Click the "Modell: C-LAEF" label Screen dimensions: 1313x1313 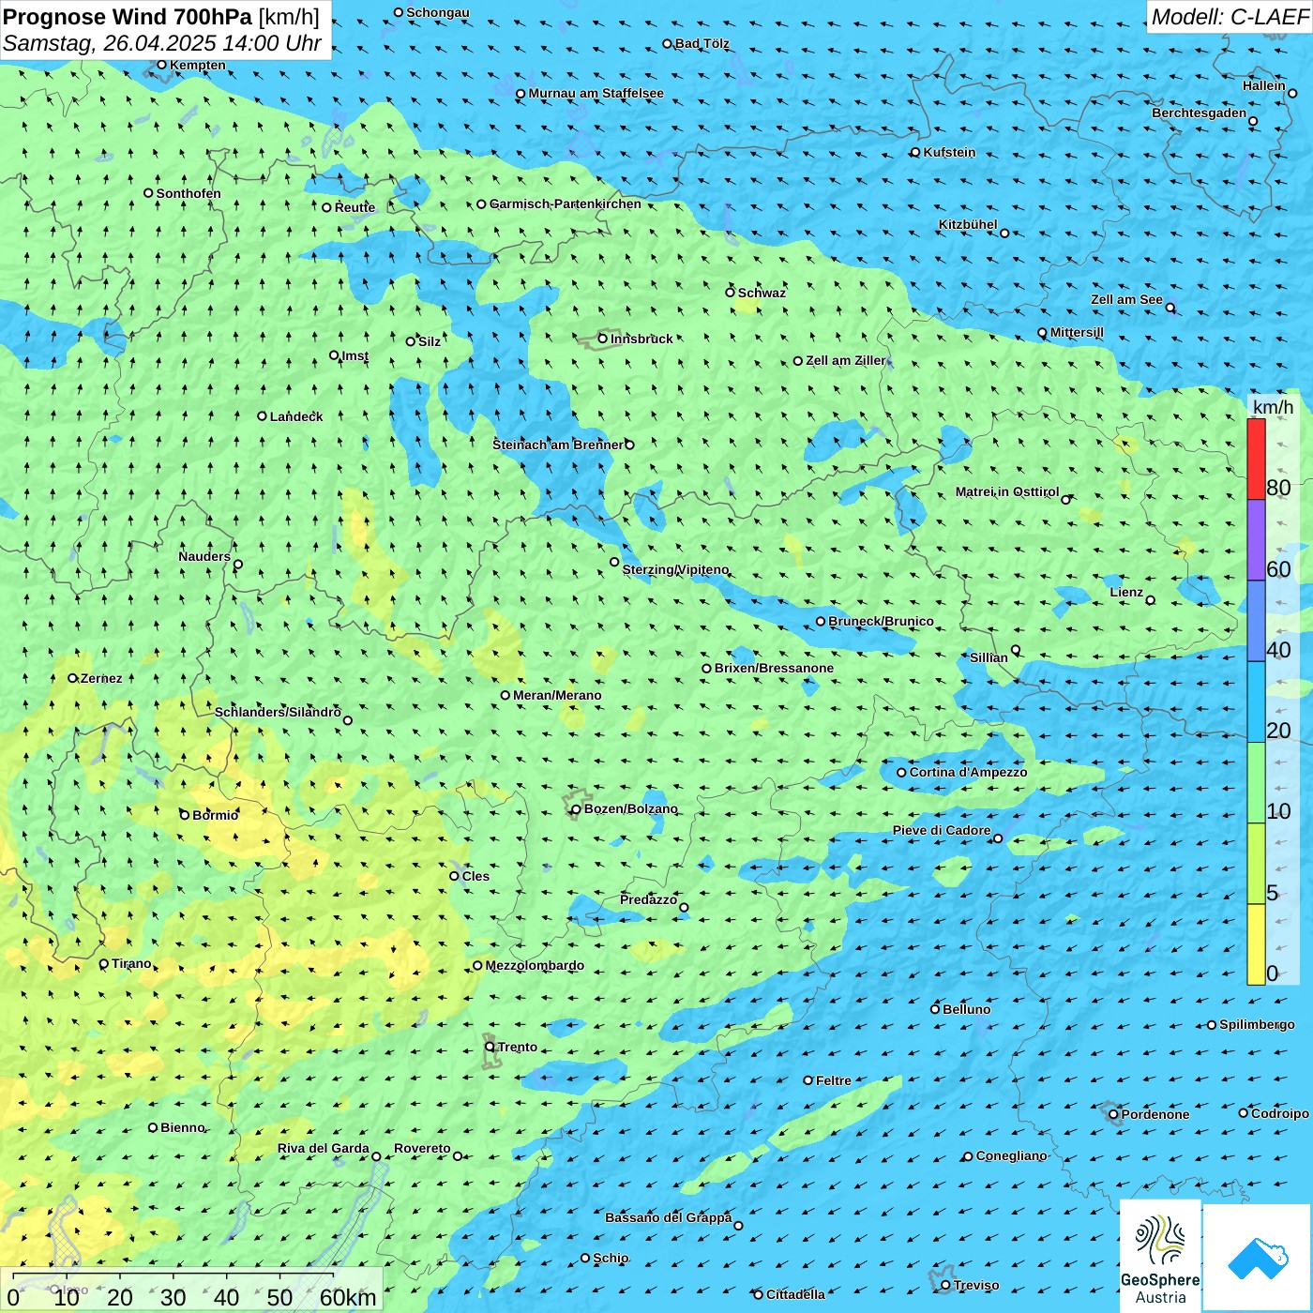click(1229, 17)
